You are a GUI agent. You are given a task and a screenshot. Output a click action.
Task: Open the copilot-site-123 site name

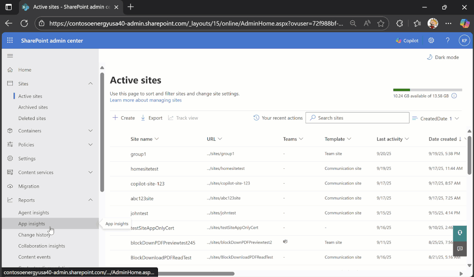click(x=148, y=184)
